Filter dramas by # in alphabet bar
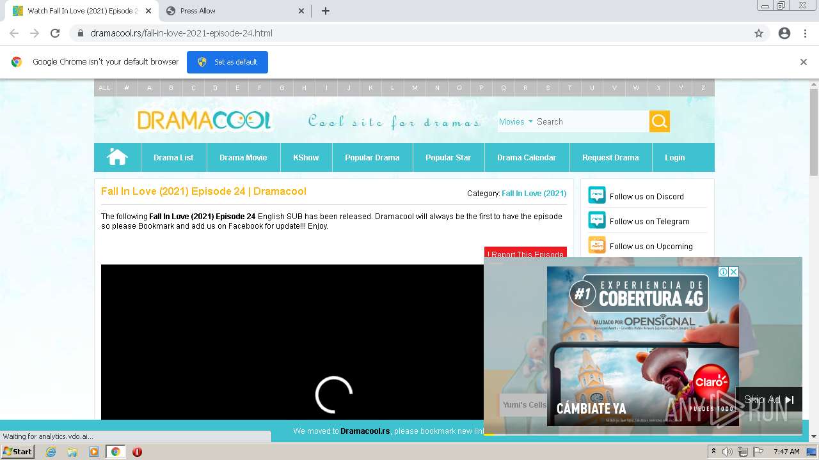Viewport: 819px width, 460px height. pos(127,88)
